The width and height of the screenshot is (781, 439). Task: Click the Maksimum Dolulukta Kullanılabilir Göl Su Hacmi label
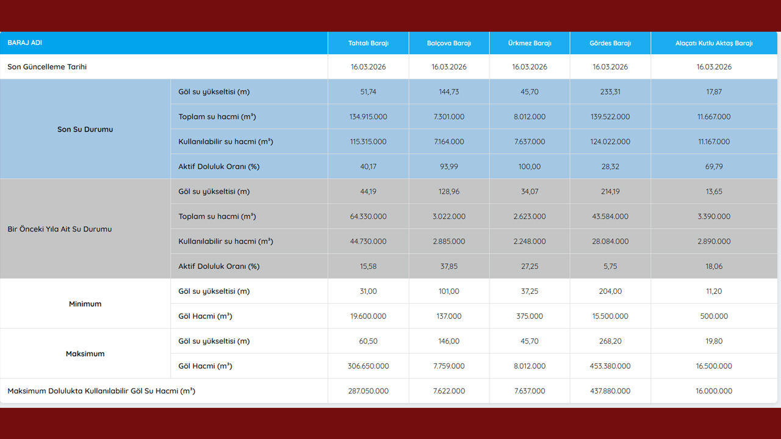pos(101,391)
